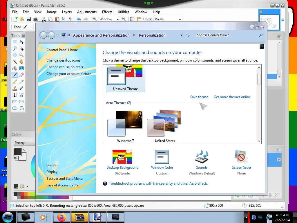The width and height of the screenshot is (297, 223).
Task: Toggle the pixel grid button
Action: pyautogui.click(x=132, y=19)
